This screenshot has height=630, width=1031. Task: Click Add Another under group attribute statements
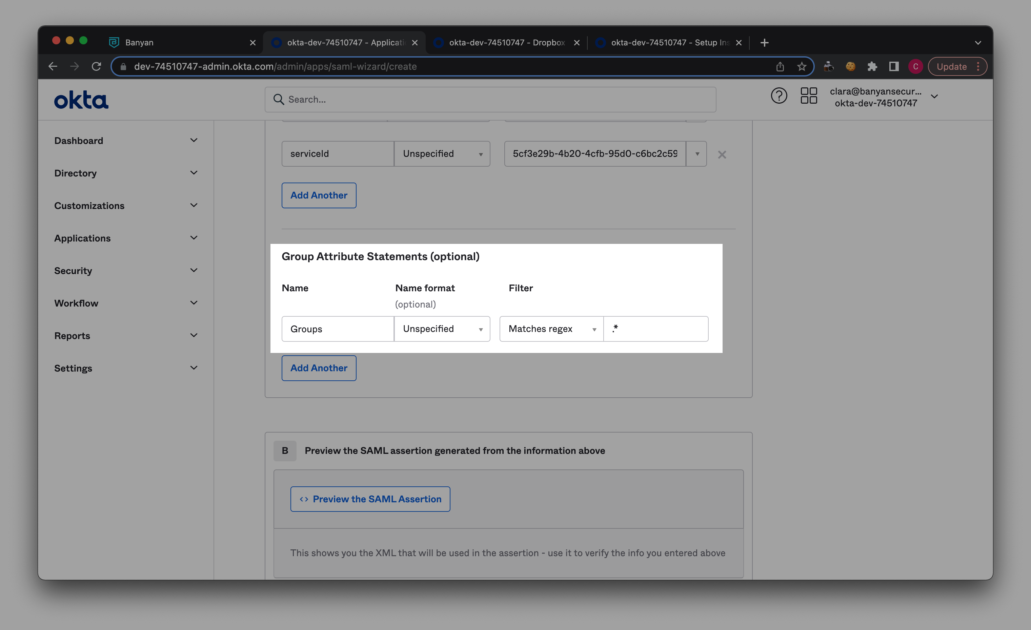(x=319, y=368)
